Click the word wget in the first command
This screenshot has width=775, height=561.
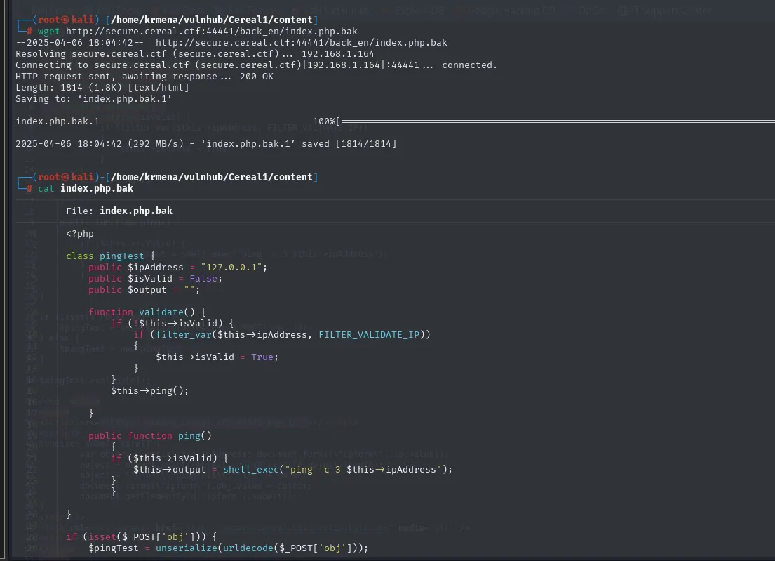click(48, 31)
